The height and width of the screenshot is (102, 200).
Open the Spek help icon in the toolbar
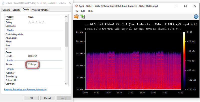196,16
